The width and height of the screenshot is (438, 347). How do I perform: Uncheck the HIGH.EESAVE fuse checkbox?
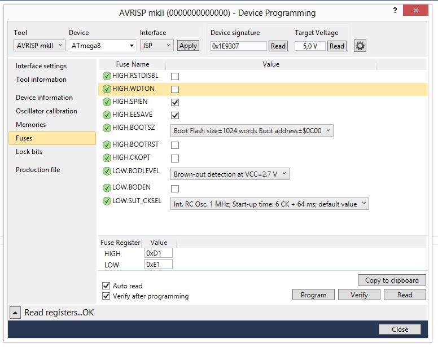(175, 115)
